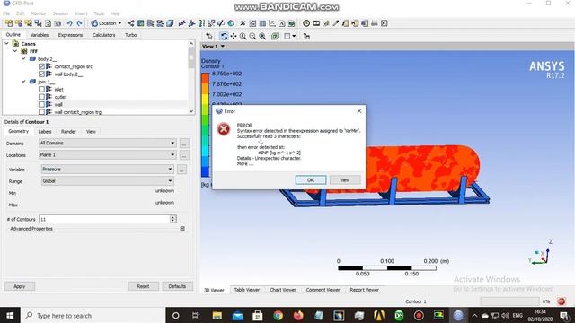
Task: Click the Color Map toolbar icon
Action: pos(231,23)
